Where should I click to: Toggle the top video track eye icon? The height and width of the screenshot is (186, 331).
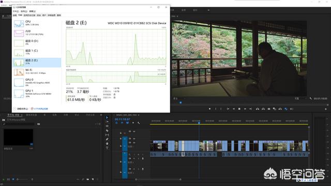pyautogui.click(x=134, y=131)
